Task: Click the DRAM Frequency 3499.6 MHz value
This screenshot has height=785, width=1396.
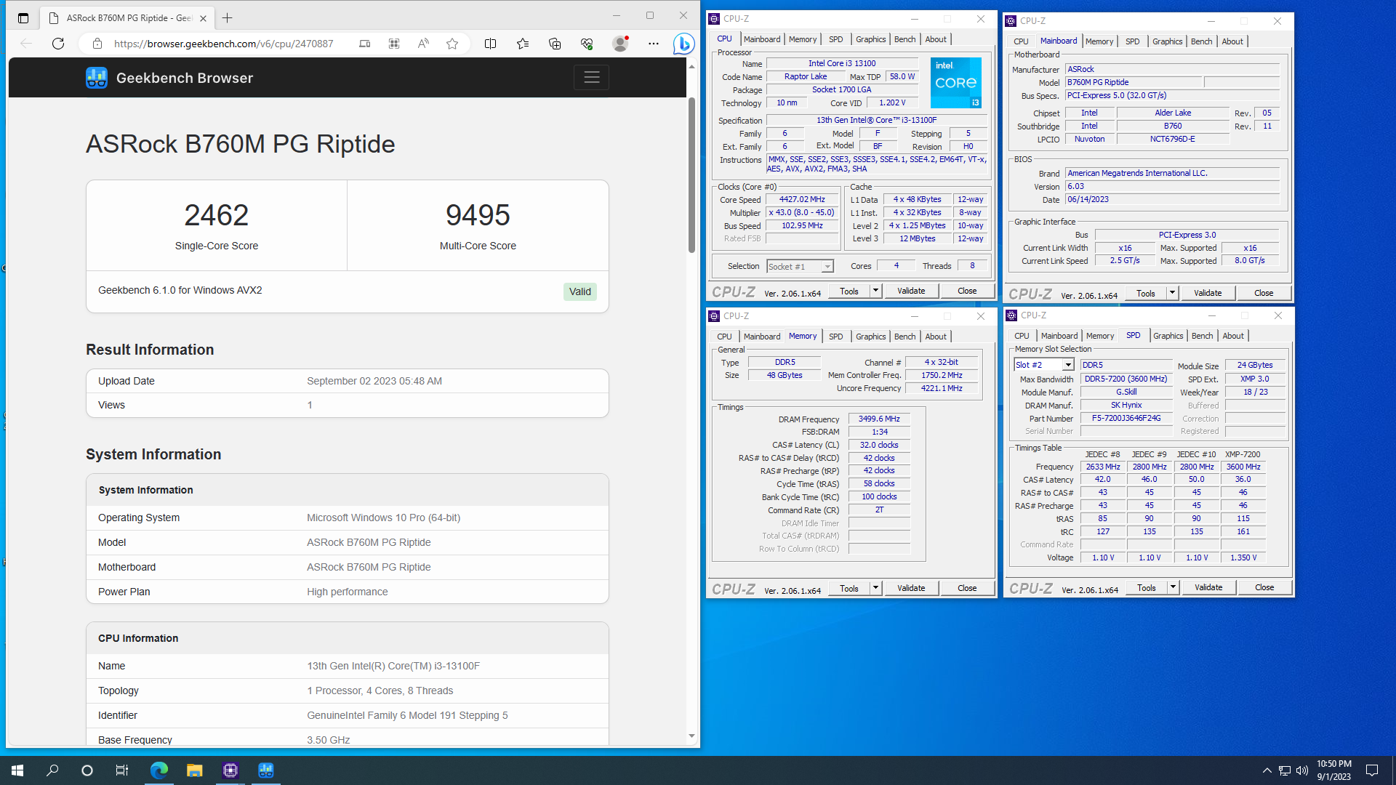Action: (x=879, y=419)
